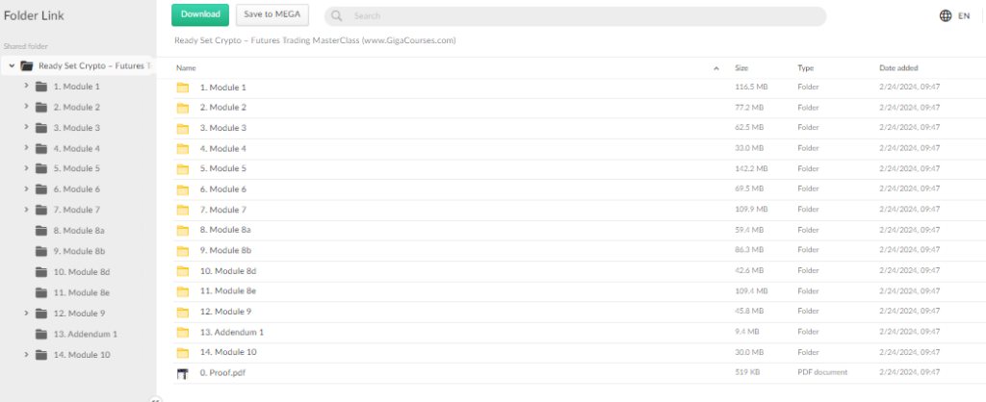The image size is (986, 402).
Task: Click folder icon for 1. Module 1 row
Action: (183, 88)
